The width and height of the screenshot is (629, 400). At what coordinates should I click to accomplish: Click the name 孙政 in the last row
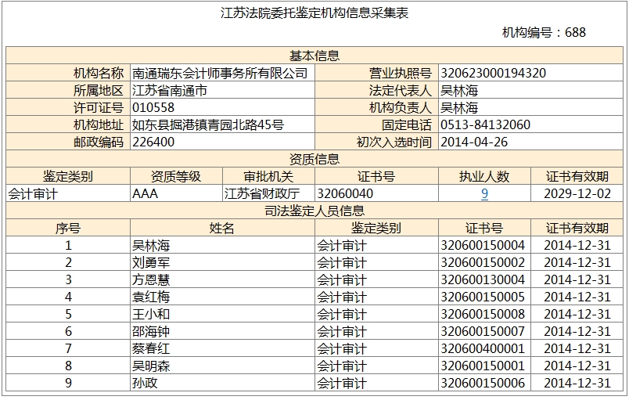pyautogui.click(x=145, y=384)
